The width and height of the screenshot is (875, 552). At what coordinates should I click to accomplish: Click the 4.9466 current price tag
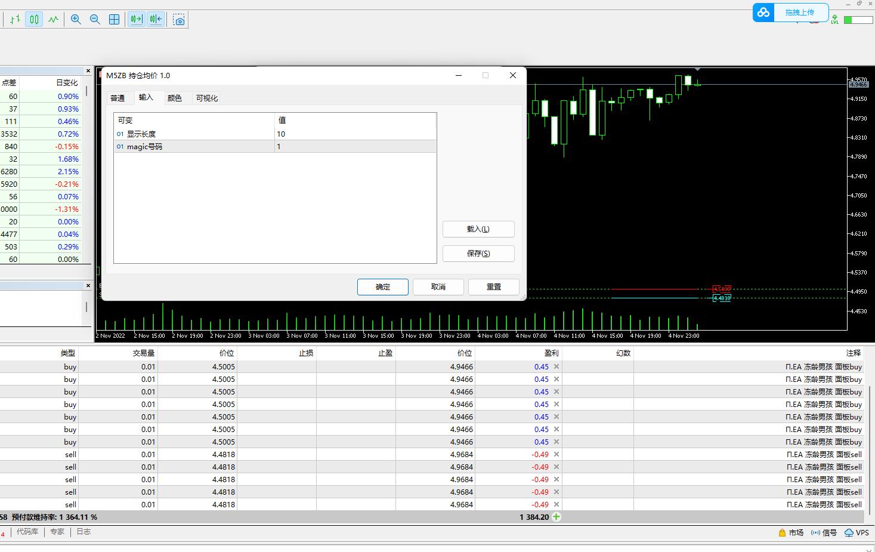click(x=858, y=85)
